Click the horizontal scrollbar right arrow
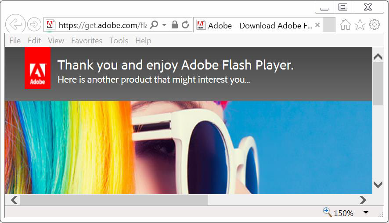 (363, 200)
